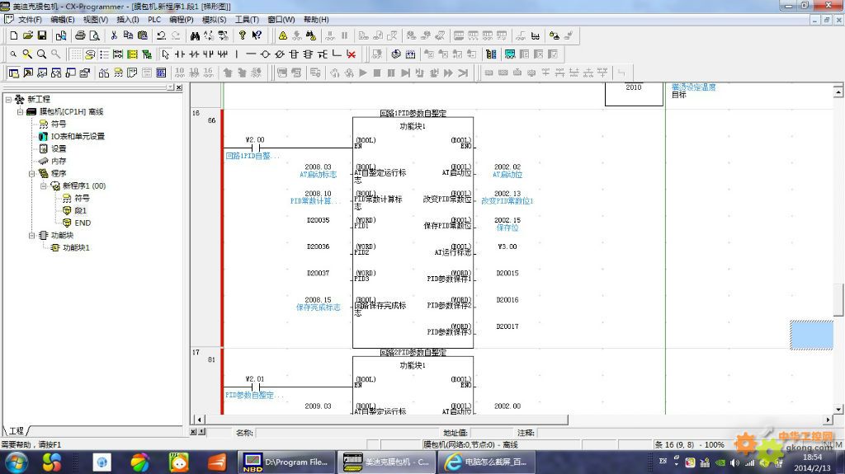845x474 pixels.
Task: Open the About question-mark icon
Action: tap(243, 35)
